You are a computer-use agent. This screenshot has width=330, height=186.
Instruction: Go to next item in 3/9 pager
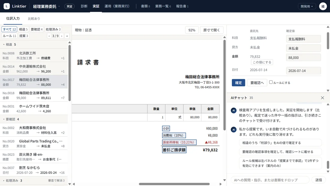62,36
